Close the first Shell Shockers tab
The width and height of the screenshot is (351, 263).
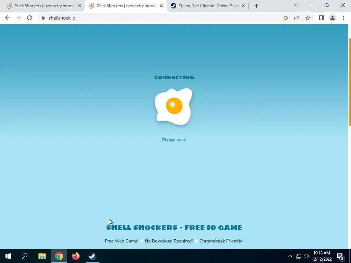point(80,6)
